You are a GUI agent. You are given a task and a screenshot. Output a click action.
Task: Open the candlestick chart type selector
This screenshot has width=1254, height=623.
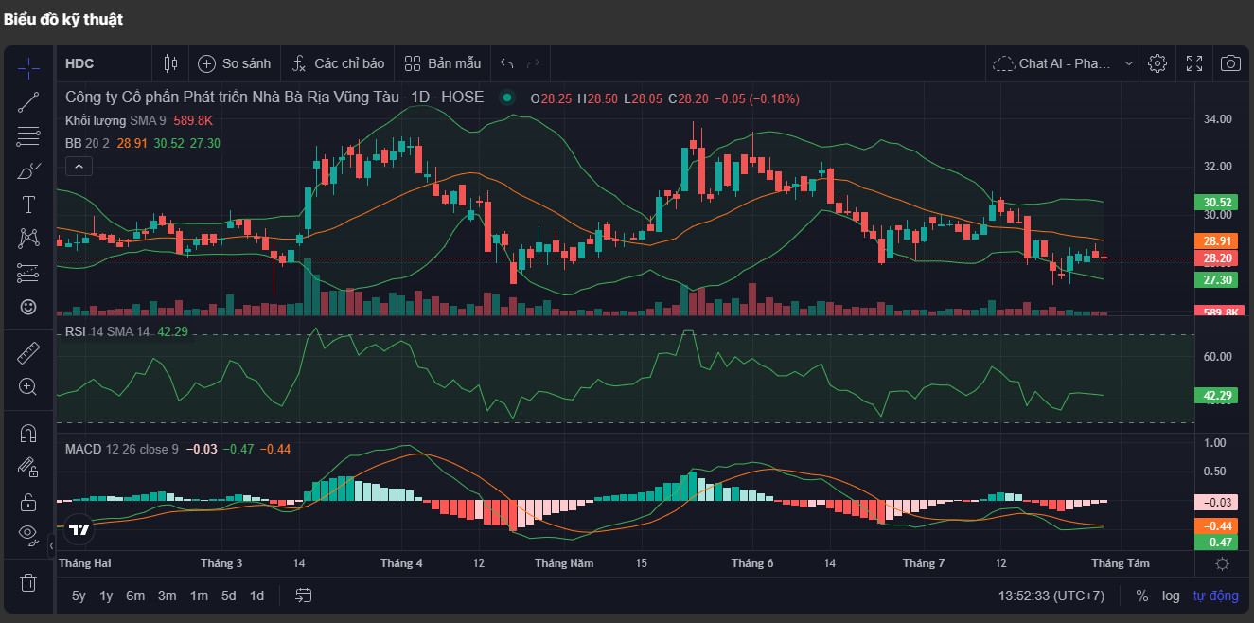pos(170,63)
